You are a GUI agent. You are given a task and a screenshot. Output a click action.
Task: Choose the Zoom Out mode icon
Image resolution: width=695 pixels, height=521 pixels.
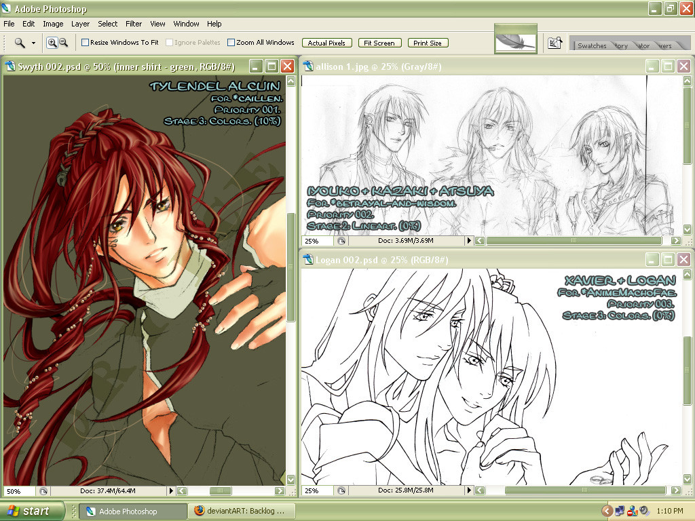click(x=63, y=43)
